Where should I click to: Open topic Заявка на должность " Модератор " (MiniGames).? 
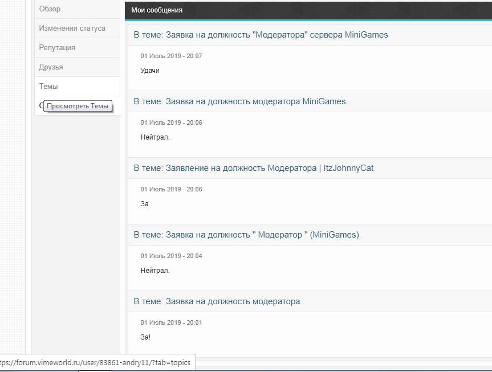[247, 235]
